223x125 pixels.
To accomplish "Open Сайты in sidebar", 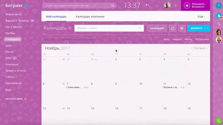I will coord(9,77).
